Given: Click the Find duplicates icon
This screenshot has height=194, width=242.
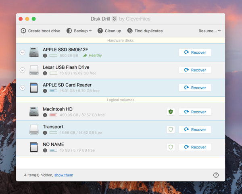Looking at the screenshot, I should click(x=130, y=31).
